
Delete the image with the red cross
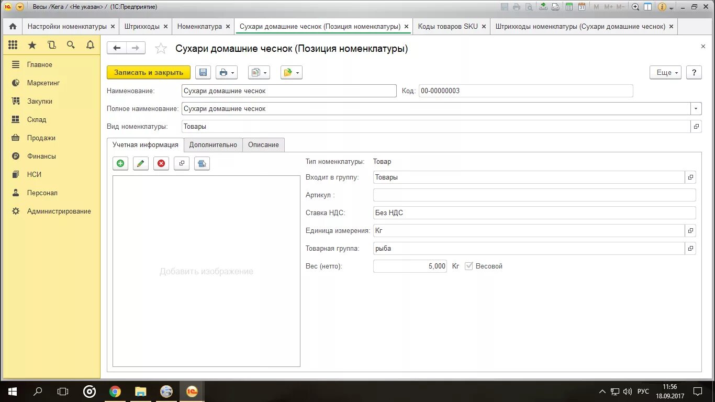point(161,163)
